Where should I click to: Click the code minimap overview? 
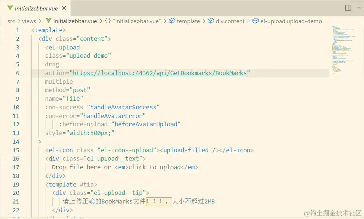345,50
